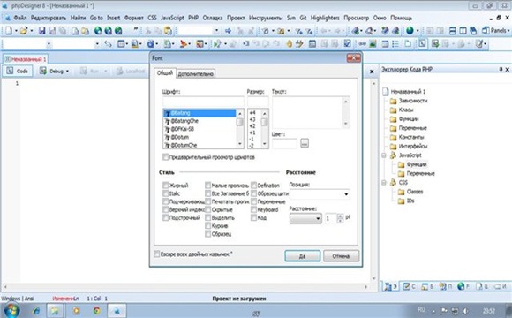
Task: Open the PHP menu
Action: [193, 18]
